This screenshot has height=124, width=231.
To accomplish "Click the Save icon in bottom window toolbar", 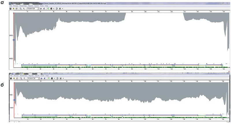I will (11, 78).
